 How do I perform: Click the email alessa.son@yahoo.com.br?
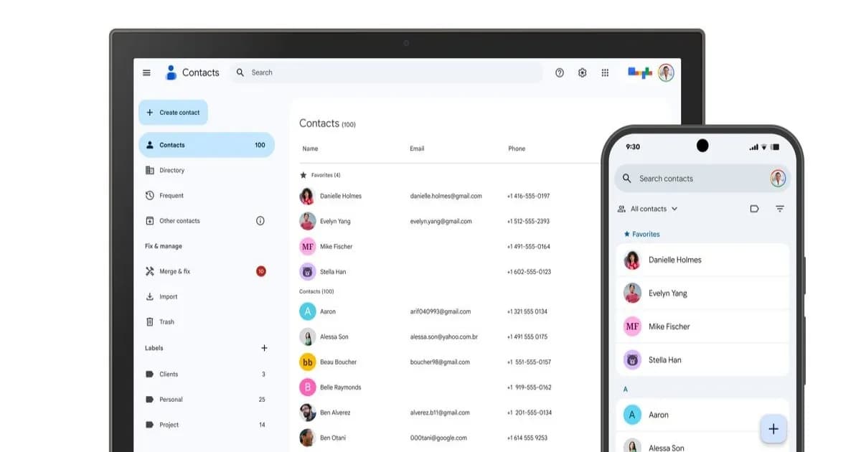444,336
